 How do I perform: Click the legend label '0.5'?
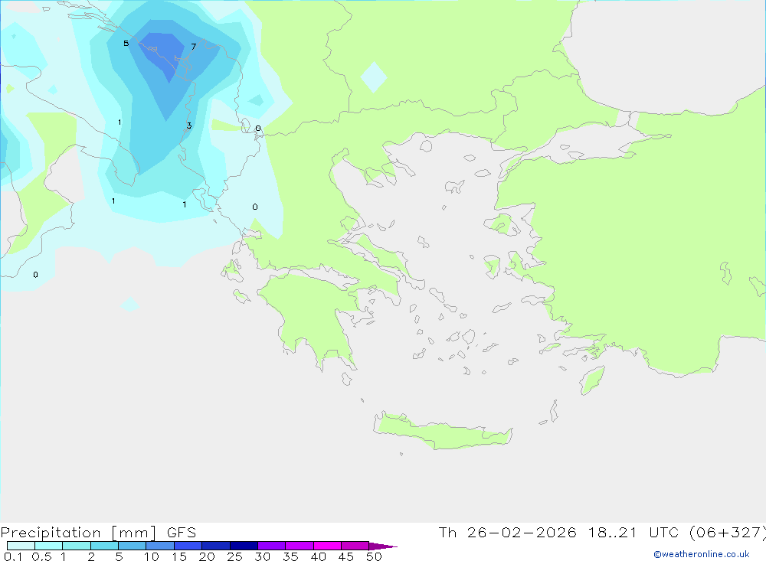tap(41, 556)
